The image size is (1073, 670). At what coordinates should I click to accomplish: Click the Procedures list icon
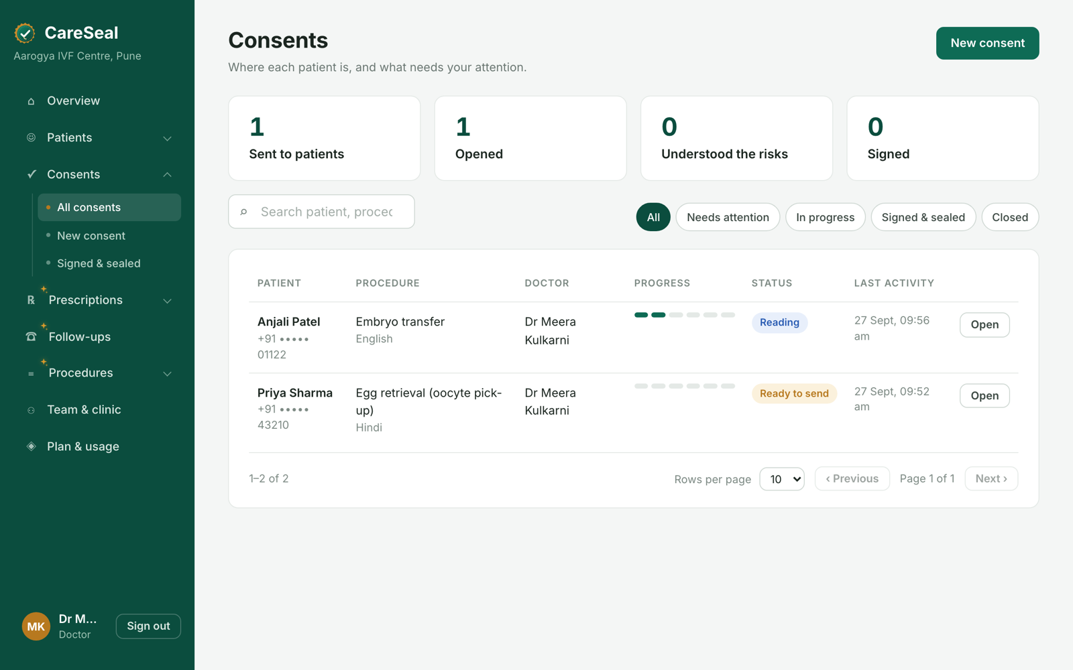click(x=31, y=373)
